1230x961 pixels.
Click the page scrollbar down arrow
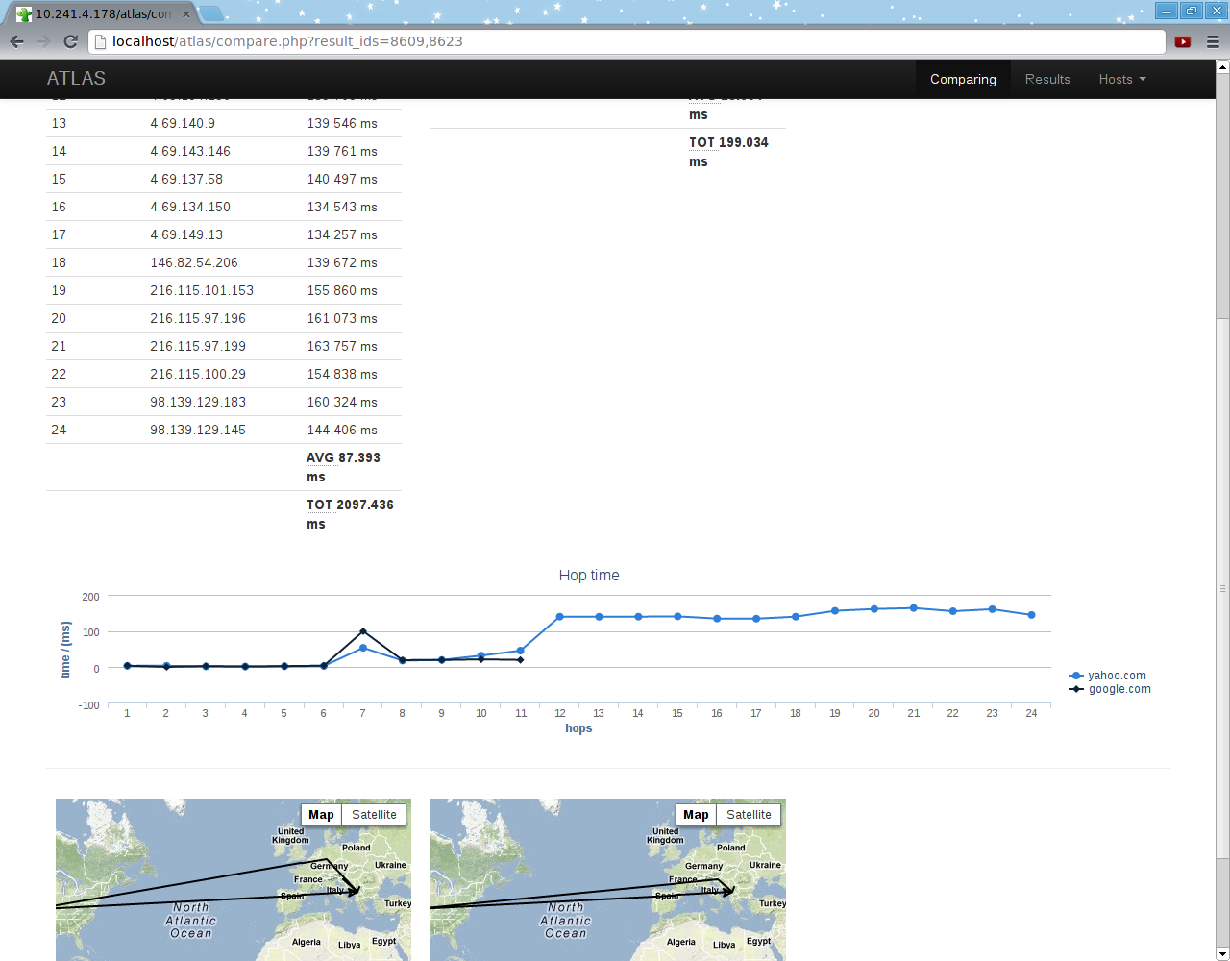coord(1222,954)
